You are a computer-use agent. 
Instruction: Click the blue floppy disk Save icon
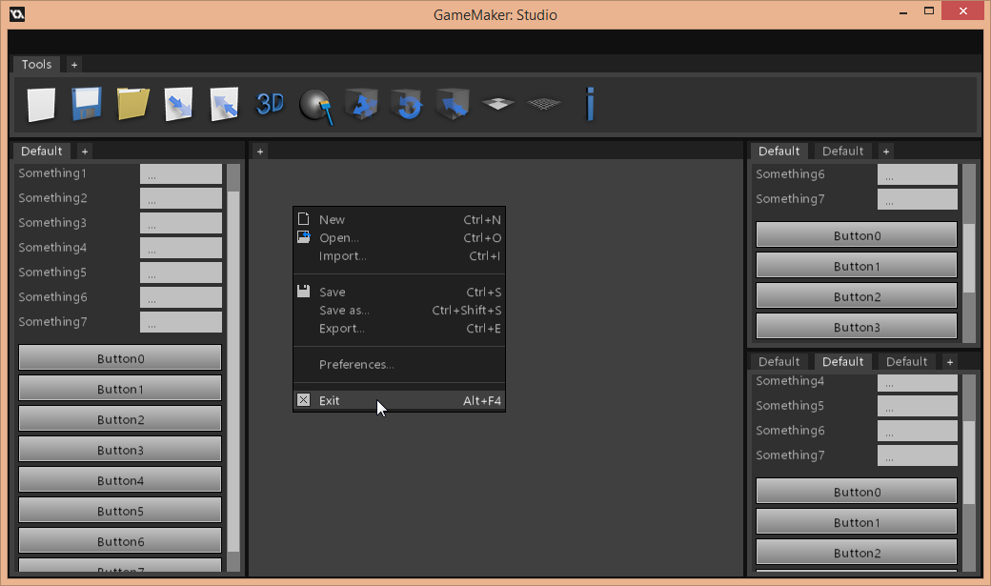click(x=87, y=104)
